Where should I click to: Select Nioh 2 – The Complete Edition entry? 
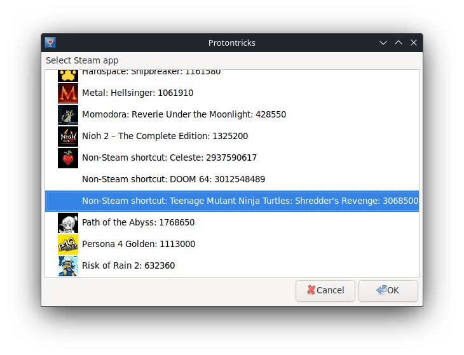point(232,137)
